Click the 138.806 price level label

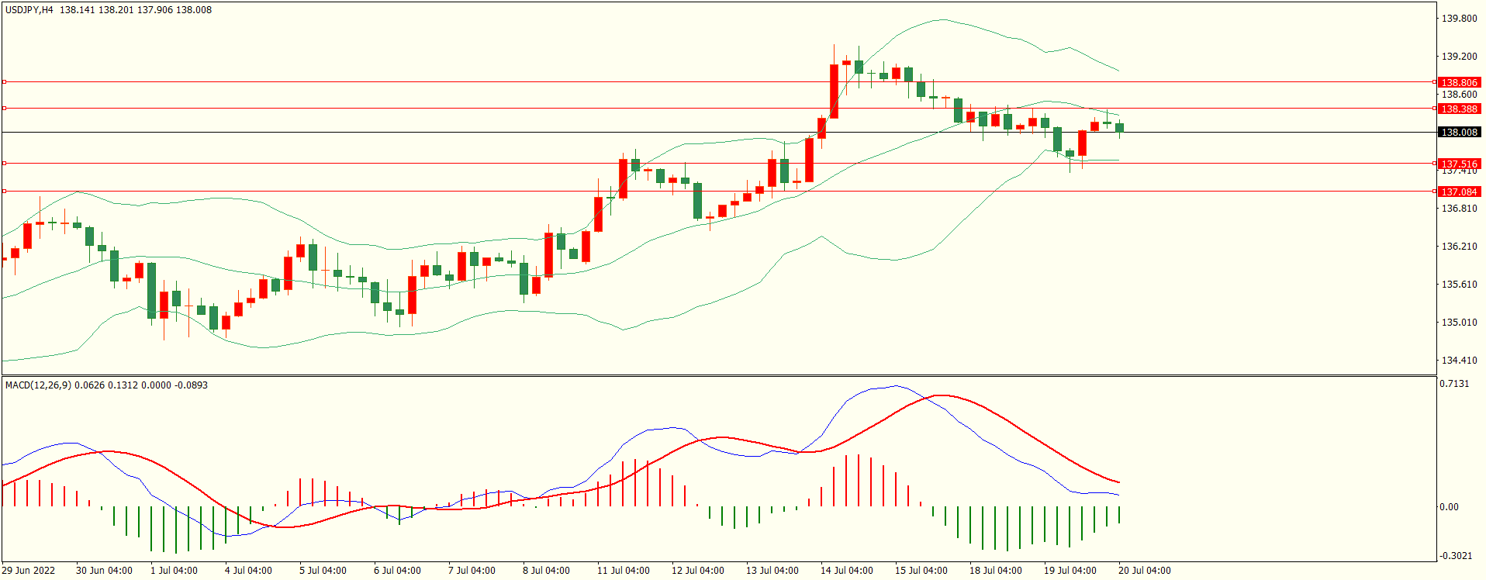[1459, 82]
